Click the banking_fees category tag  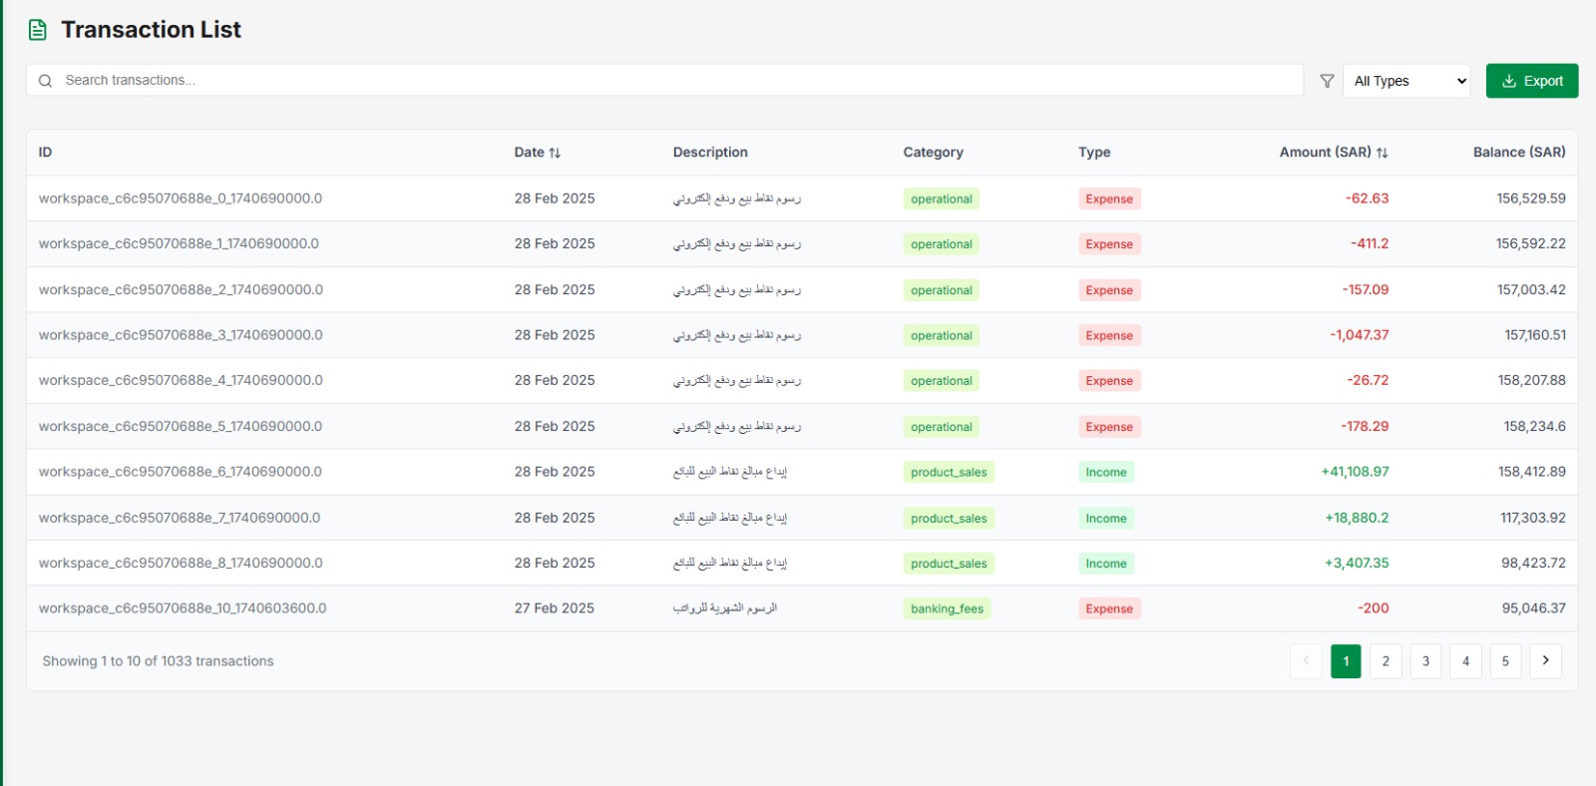947,608
